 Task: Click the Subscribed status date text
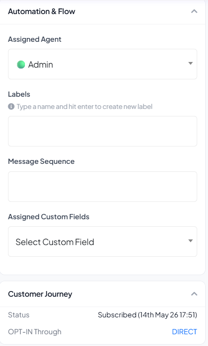147,315
